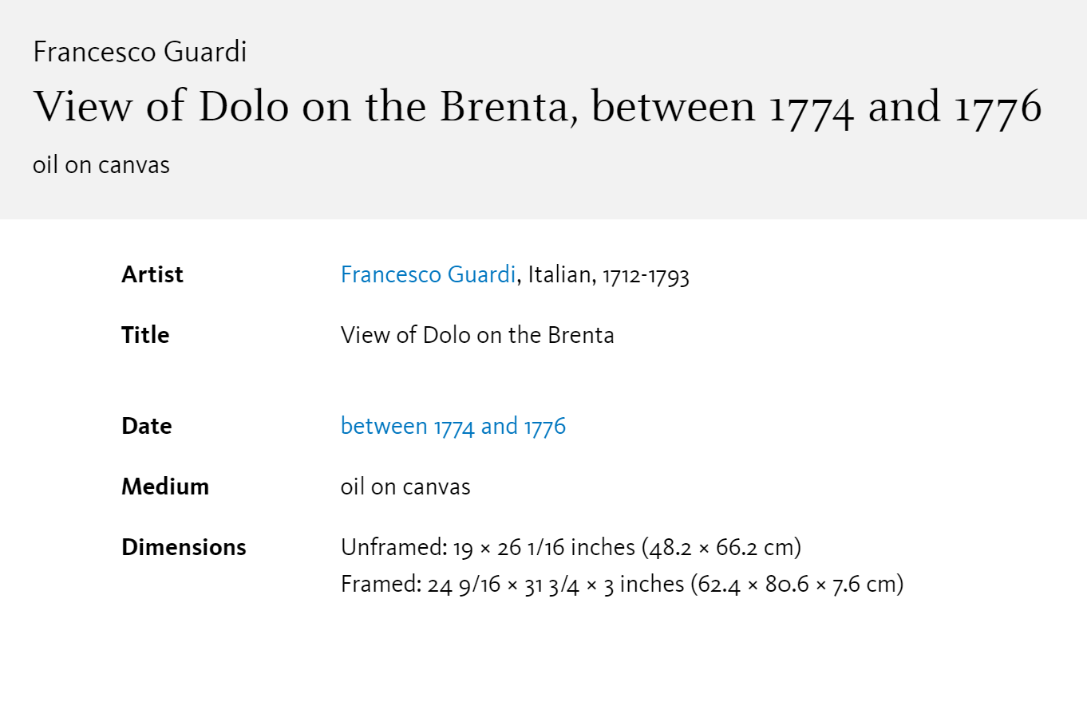Click the Dimensions field label
This screenshot has width=1087, height=709.
pyautogui.click(x=184, y=547)
